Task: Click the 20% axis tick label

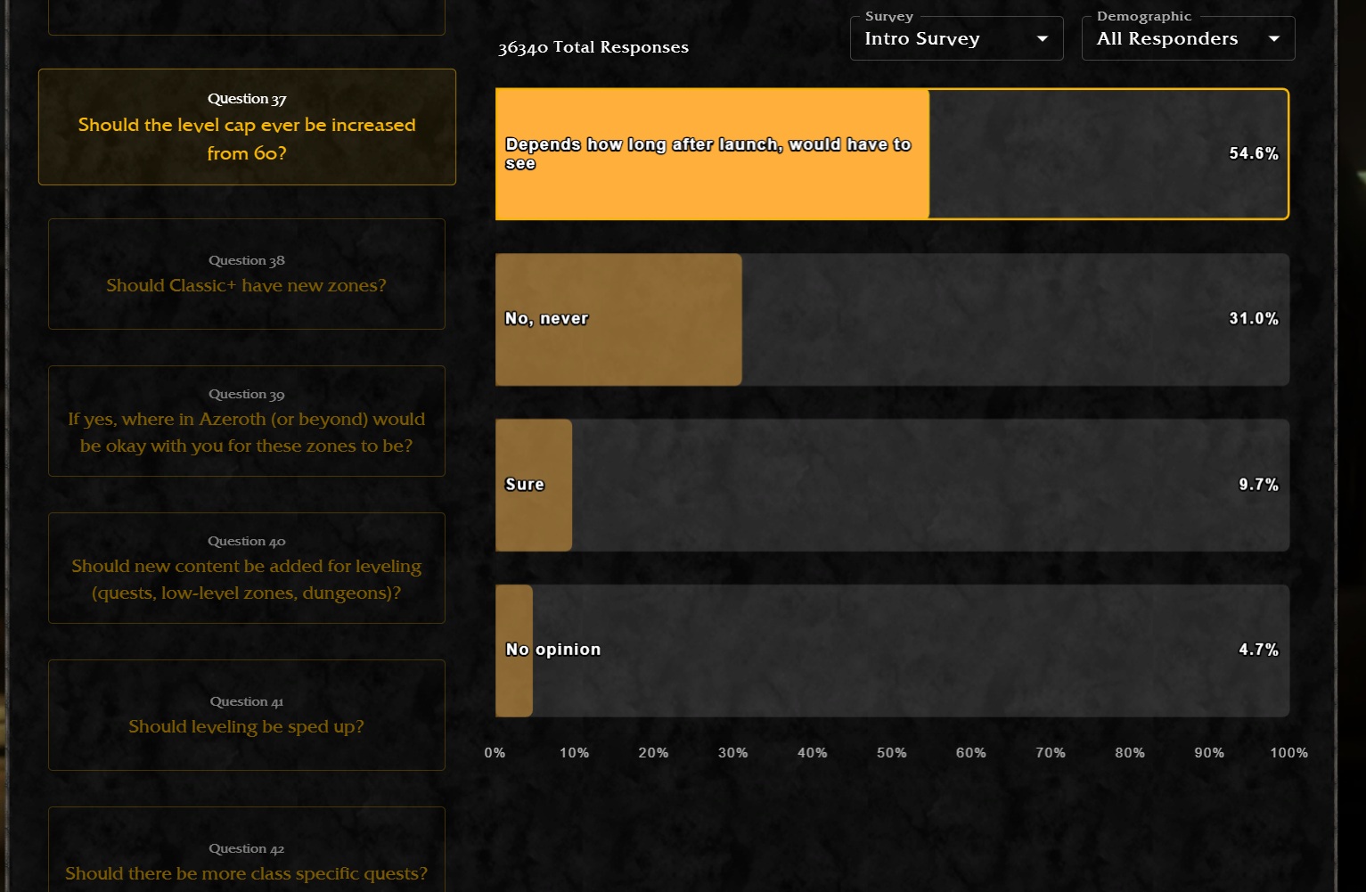Action: (653, 753)
